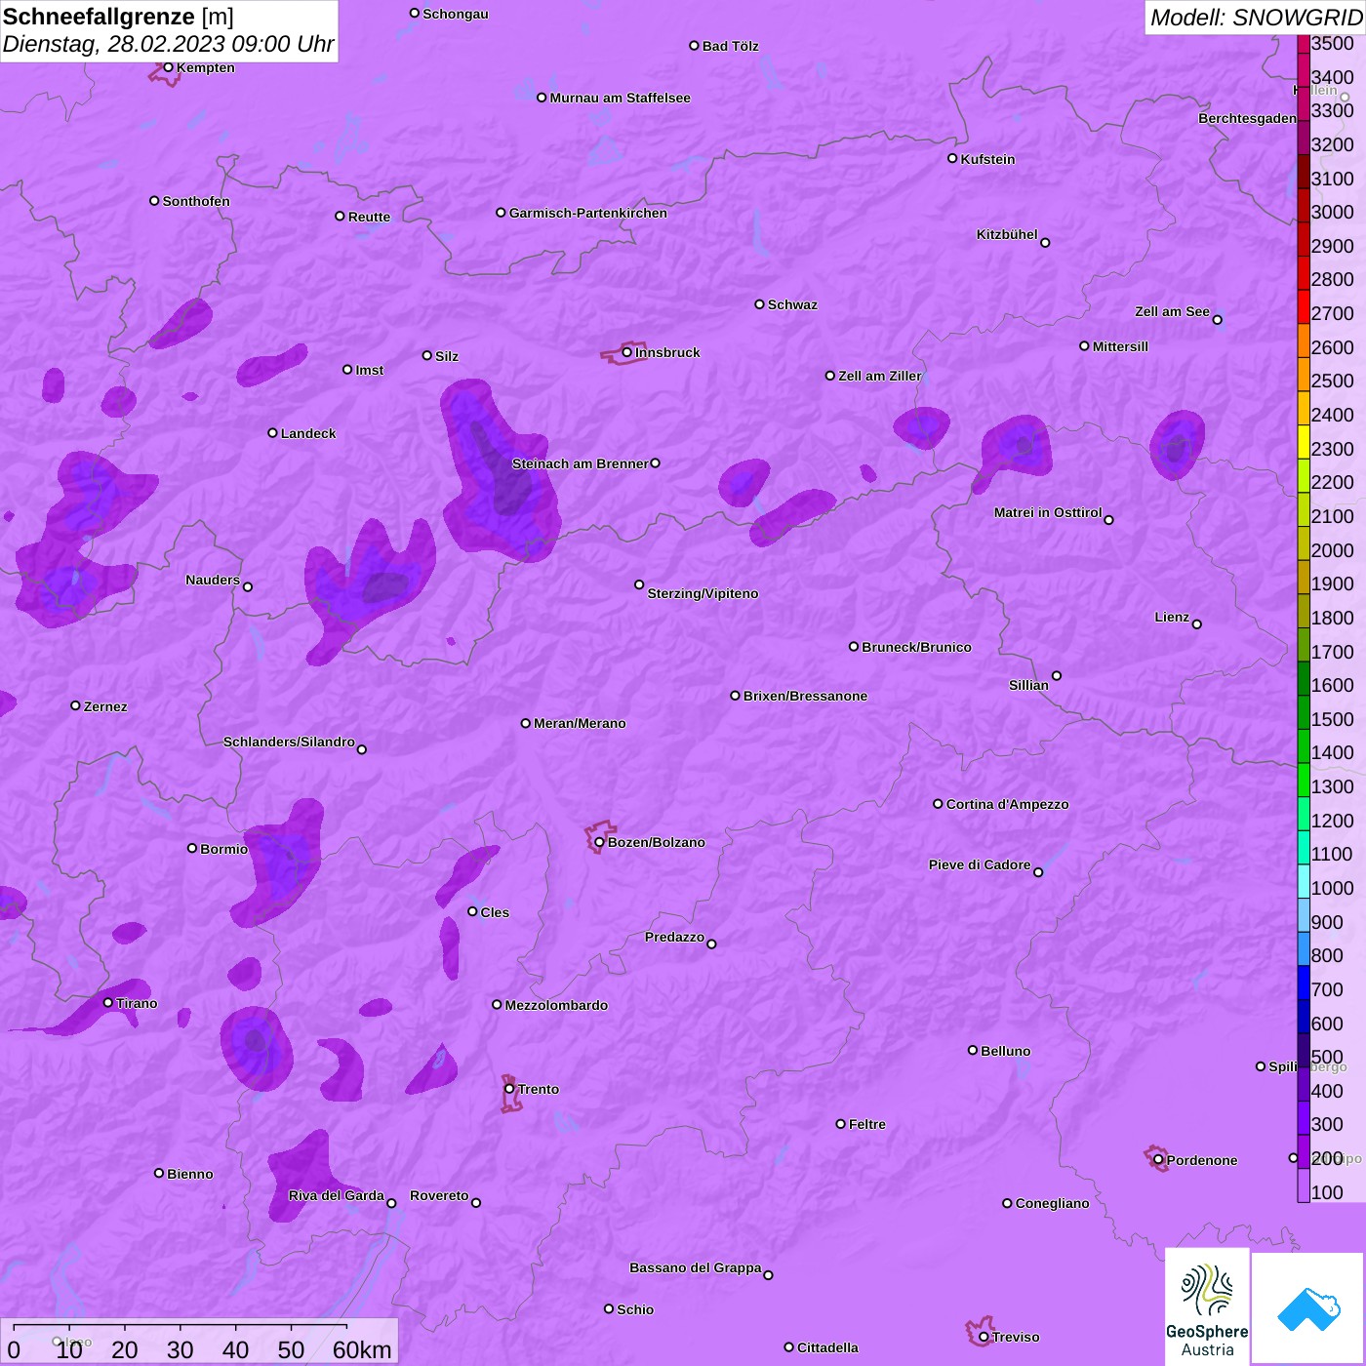Image resolution: width=1366 pixels, height=1366 pixels.
Task: Click the Belluno location dot
Action: point(972,1050)
